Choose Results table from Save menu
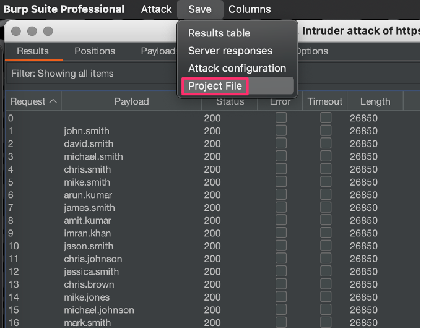Viewport: 421px width, 329px height. coord(219,33)
